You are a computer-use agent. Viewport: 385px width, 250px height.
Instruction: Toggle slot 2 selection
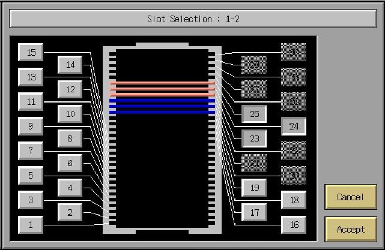pos(70,212)
